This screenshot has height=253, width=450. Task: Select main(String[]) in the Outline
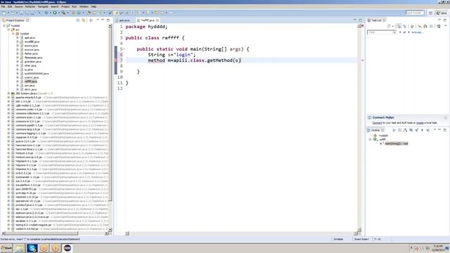coord(396,143)
